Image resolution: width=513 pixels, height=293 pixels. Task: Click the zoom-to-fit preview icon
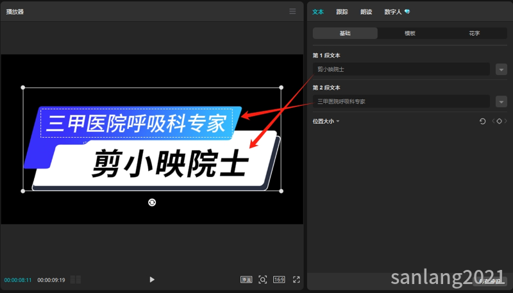coord(263,280)
